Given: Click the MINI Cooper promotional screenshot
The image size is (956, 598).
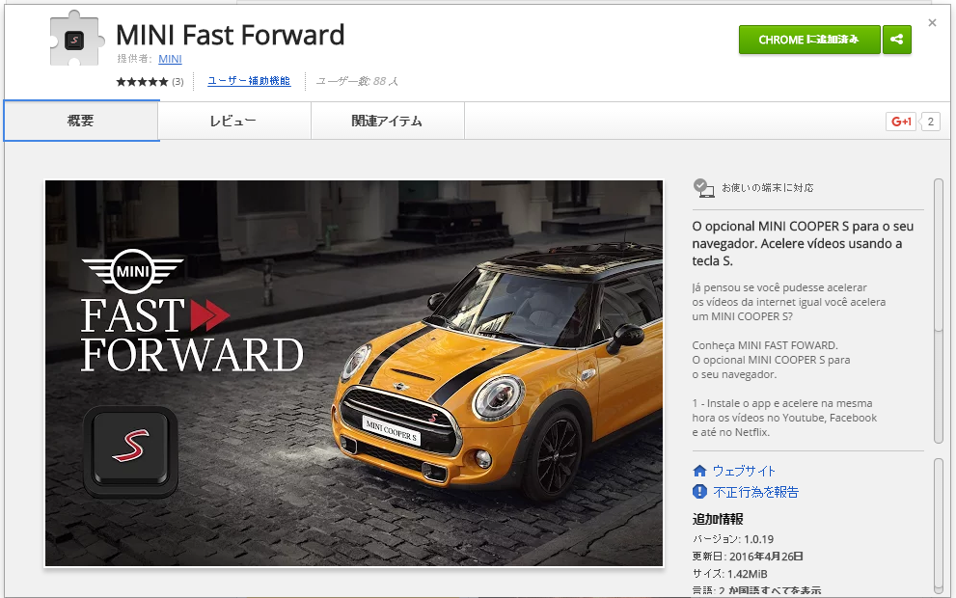Looking at the screenshot, I should pyautogui.click(x=354, y=373).
